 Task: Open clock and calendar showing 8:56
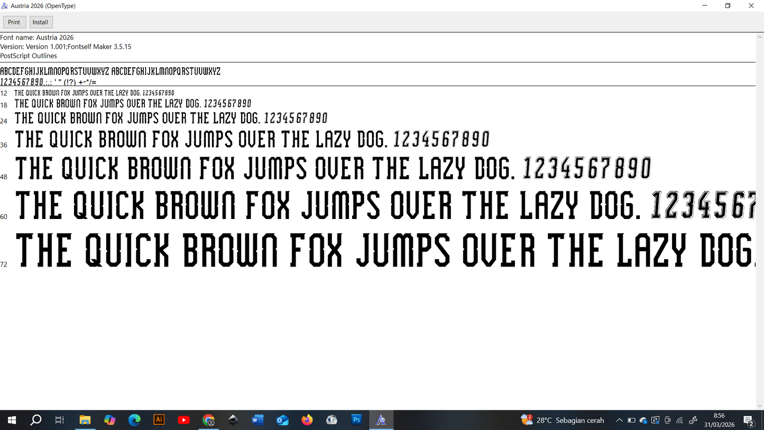[x=719, y=420]
